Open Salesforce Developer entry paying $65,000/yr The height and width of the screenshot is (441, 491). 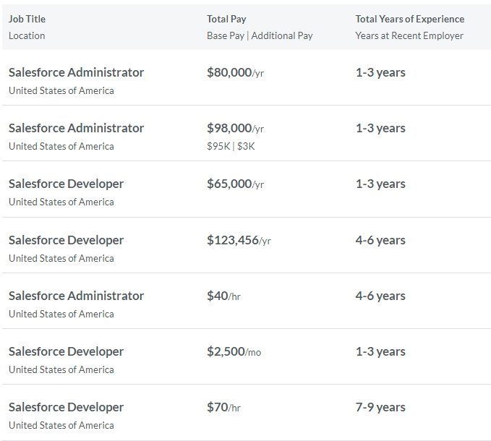pos(66,184)
